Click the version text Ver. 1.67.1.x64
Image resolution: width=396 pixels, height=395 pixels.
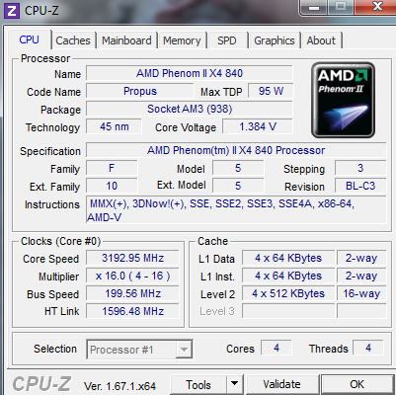[x=119, y=385]
